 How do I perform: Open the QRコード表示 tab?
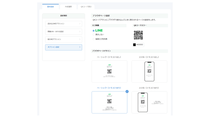pos(86,7)
